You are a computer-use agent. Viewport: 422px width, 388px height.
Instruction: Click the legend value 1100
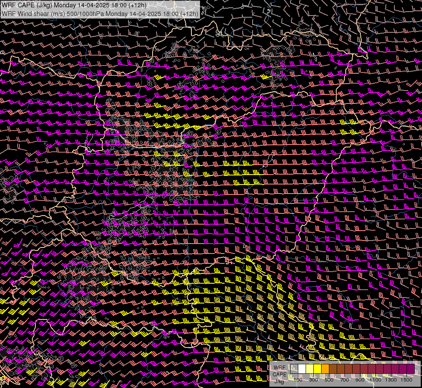pyautogui.click(x=375, y=380)
